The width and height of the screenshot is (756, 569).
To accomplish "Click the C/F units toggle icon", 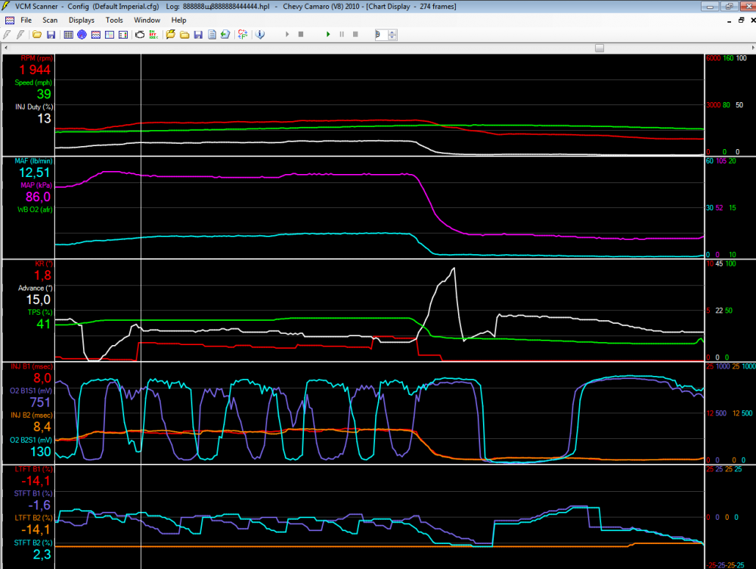I will (243, 35).
